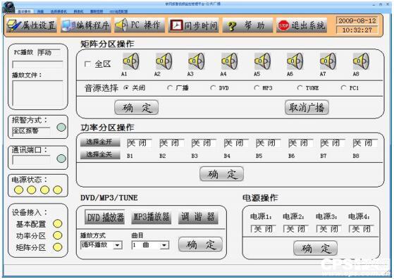Select speaker zone A6
The height and width of the screenshot is (279, 394).
coord(295,61)
